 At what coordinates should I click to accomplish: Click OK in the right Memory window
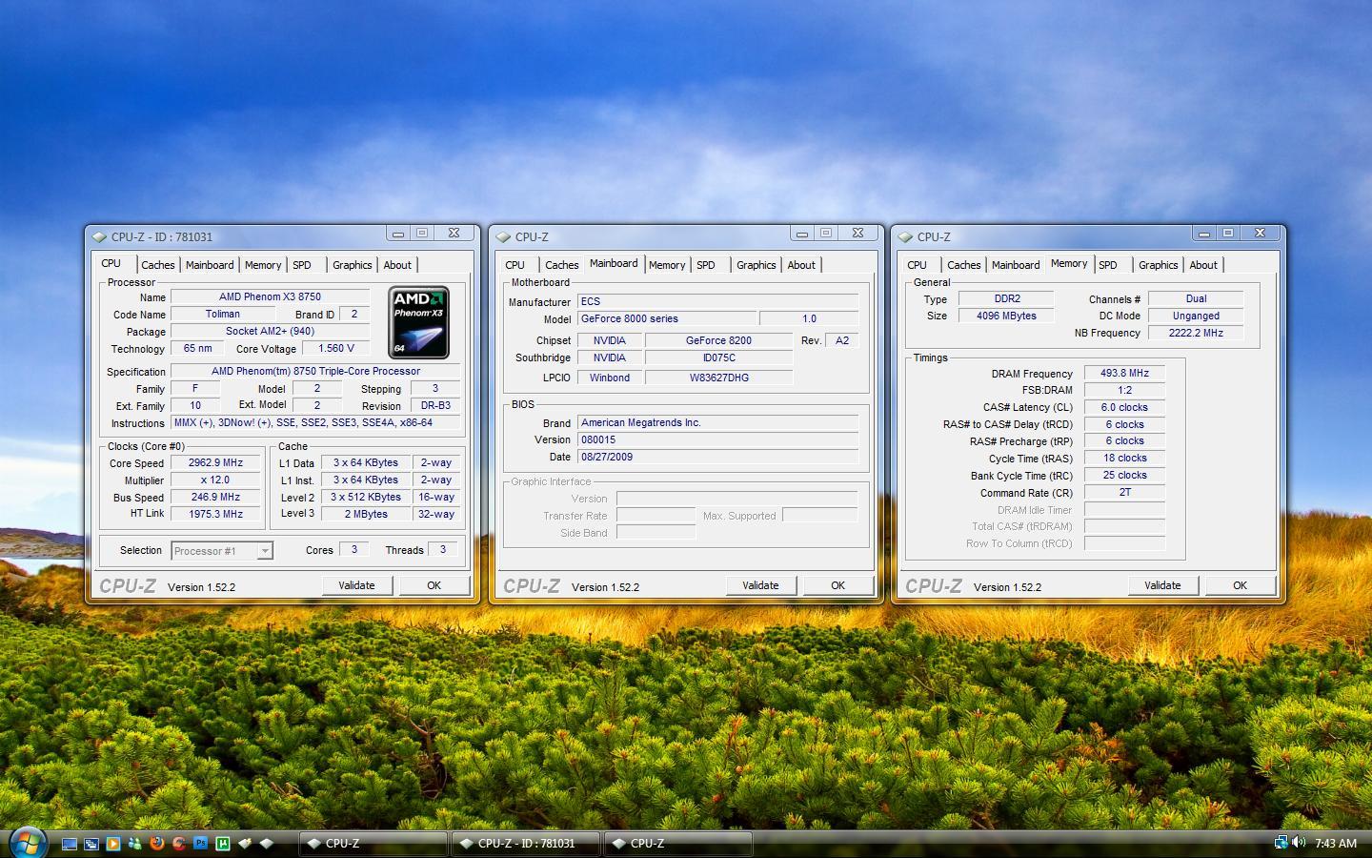(1241, 585)
